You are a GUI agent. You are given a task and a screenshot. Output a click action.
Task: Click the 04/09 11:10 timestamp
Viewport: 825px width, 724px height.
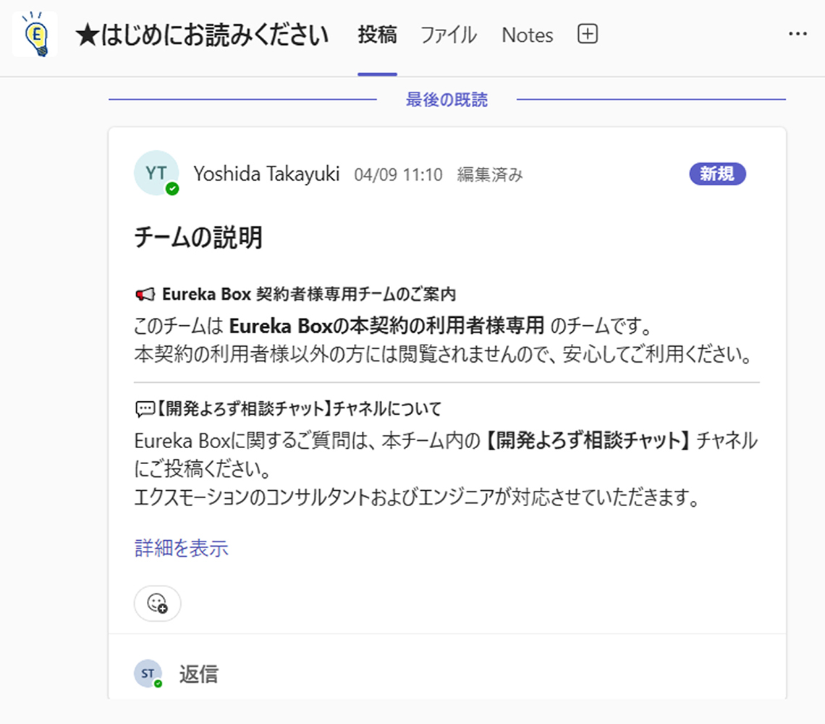[x=398, y=174]
